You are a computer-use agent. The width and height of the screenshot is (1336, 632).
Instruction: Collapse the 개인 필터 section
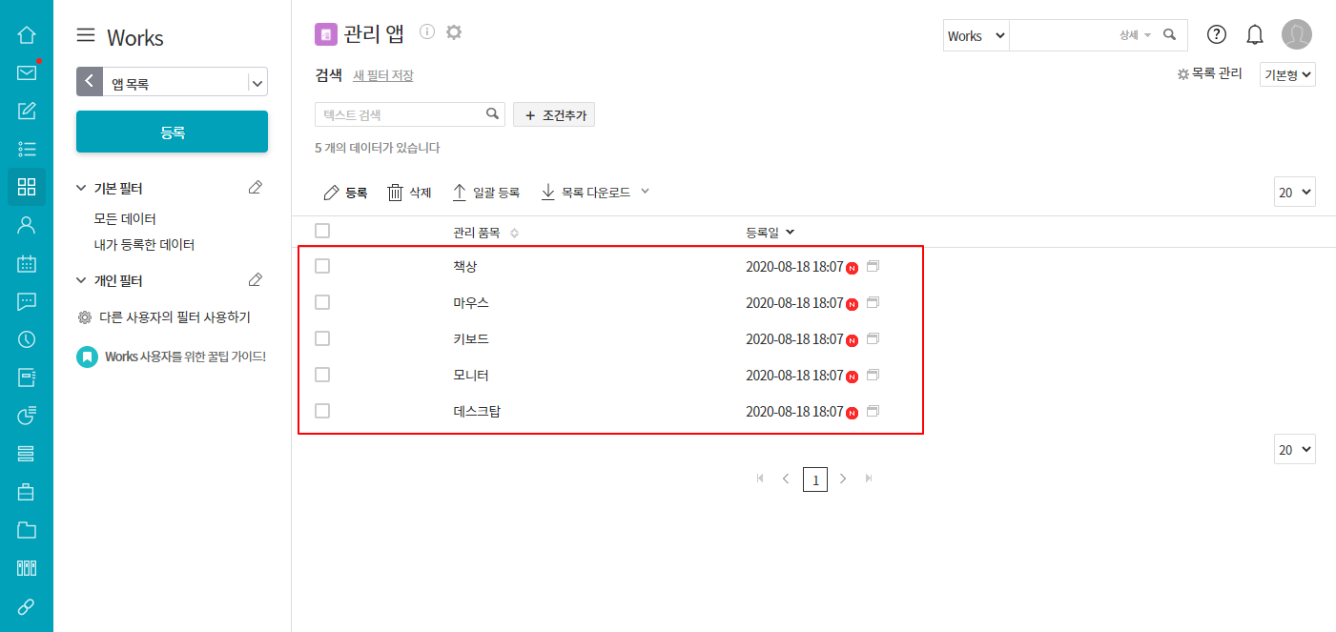(x=82, y=281)
